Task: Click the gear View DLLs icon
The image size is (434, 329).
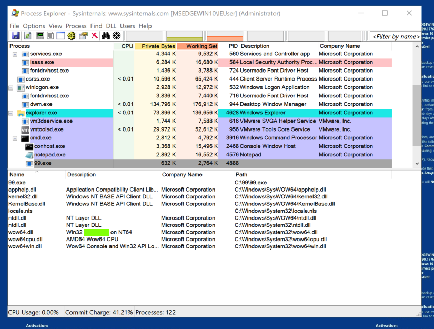Action: (72, 36)
